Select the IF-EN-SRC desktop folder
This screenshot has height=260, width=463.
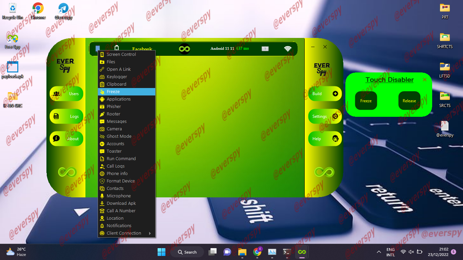(13, 99)
